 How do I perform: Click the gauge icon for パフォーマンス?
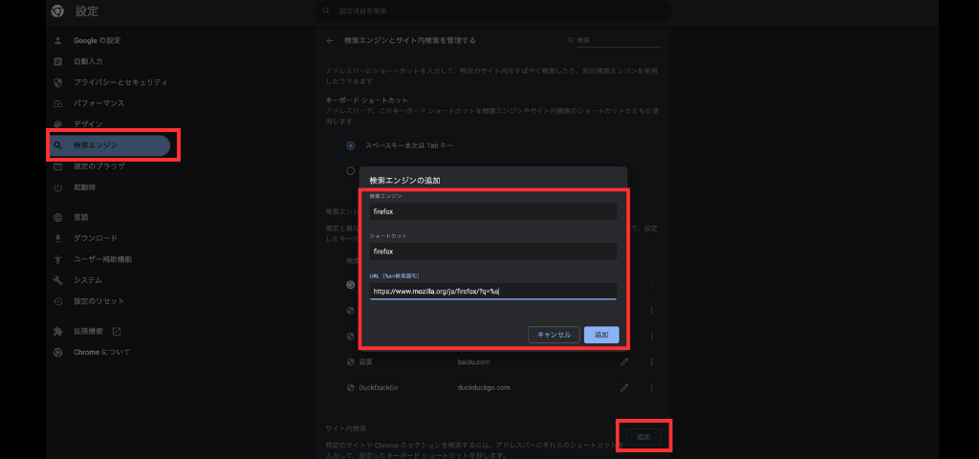pos(58,103)
